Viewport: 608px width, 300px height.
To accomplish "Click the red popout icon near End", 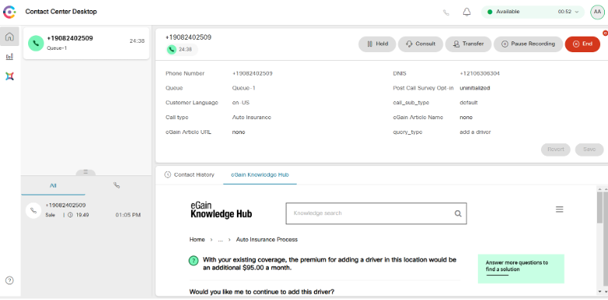I will pos(605,34).
